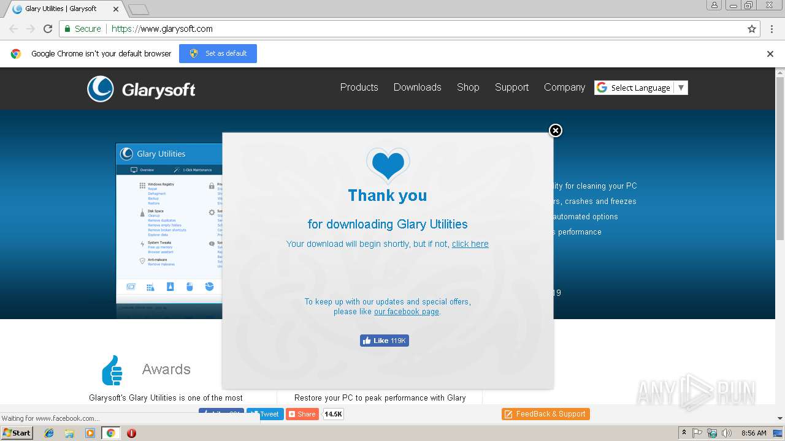The image size is (785, 441).
Task: Click the red stop taskbar icon
Action: (131, 433)
